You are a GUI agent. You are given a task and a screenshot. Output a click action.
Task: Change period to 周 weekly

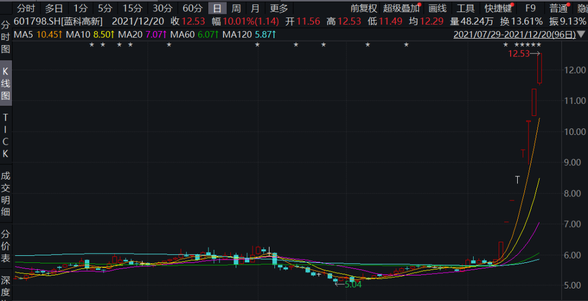tap(236, 8)
